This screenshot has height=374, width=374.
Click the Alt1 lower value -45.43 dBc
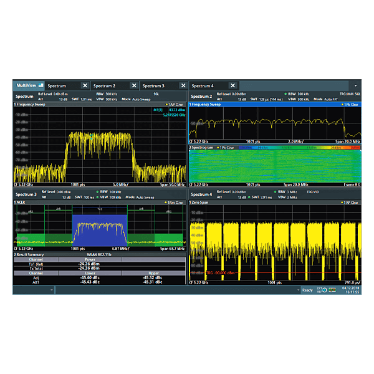[90, 282]
